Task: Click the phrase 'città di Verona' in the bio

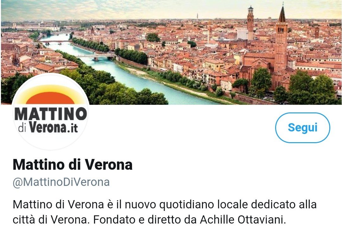Action: 50,220
